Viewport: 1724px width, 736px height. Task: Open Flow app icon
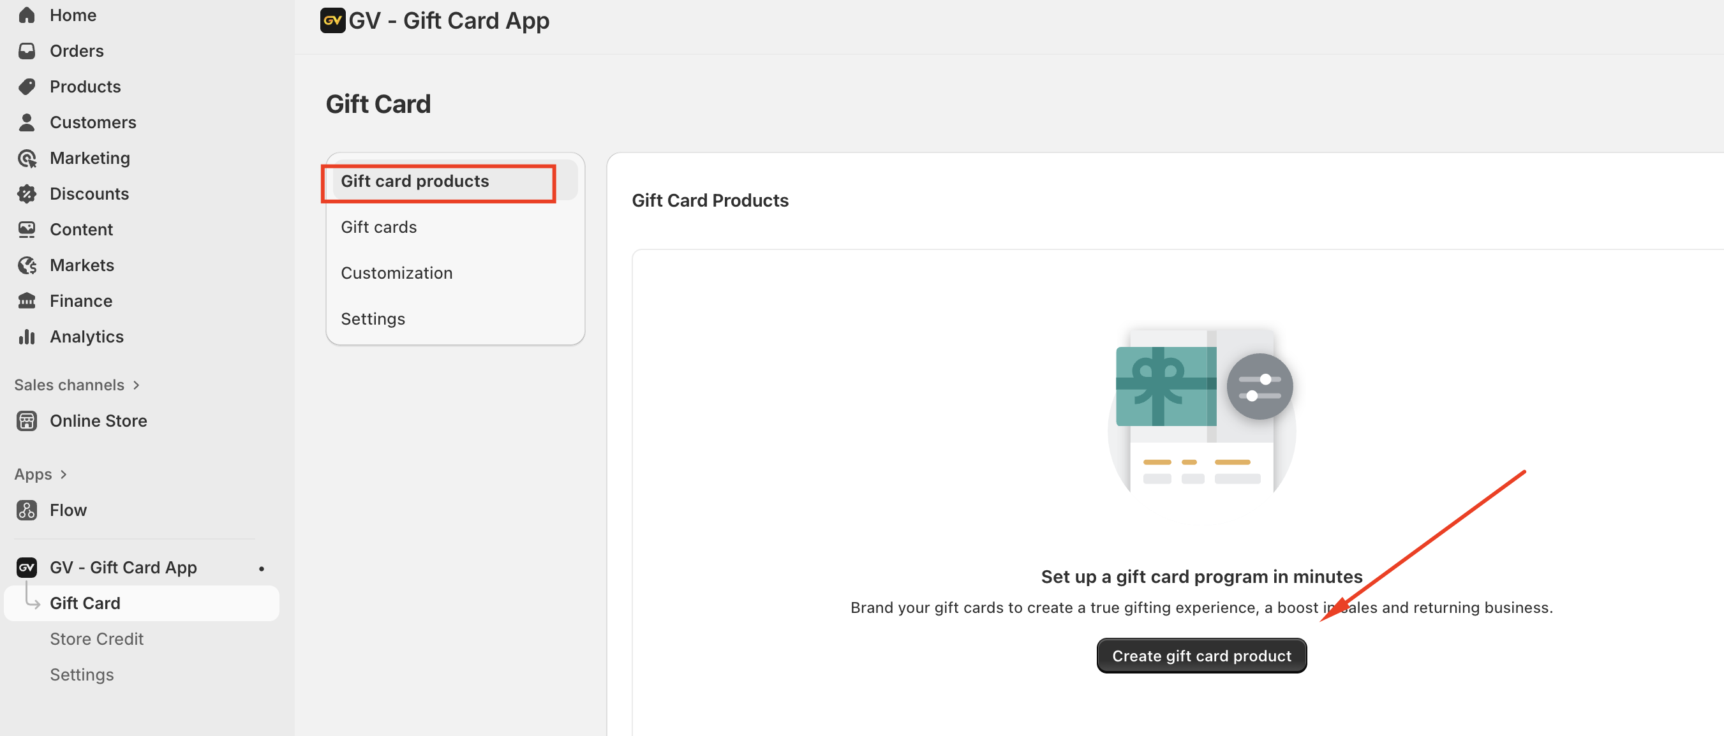[x=27, y=510]
